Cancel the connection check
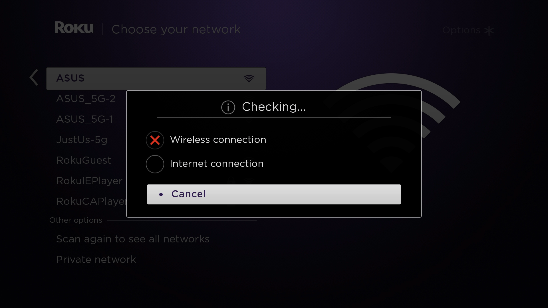 274,194
